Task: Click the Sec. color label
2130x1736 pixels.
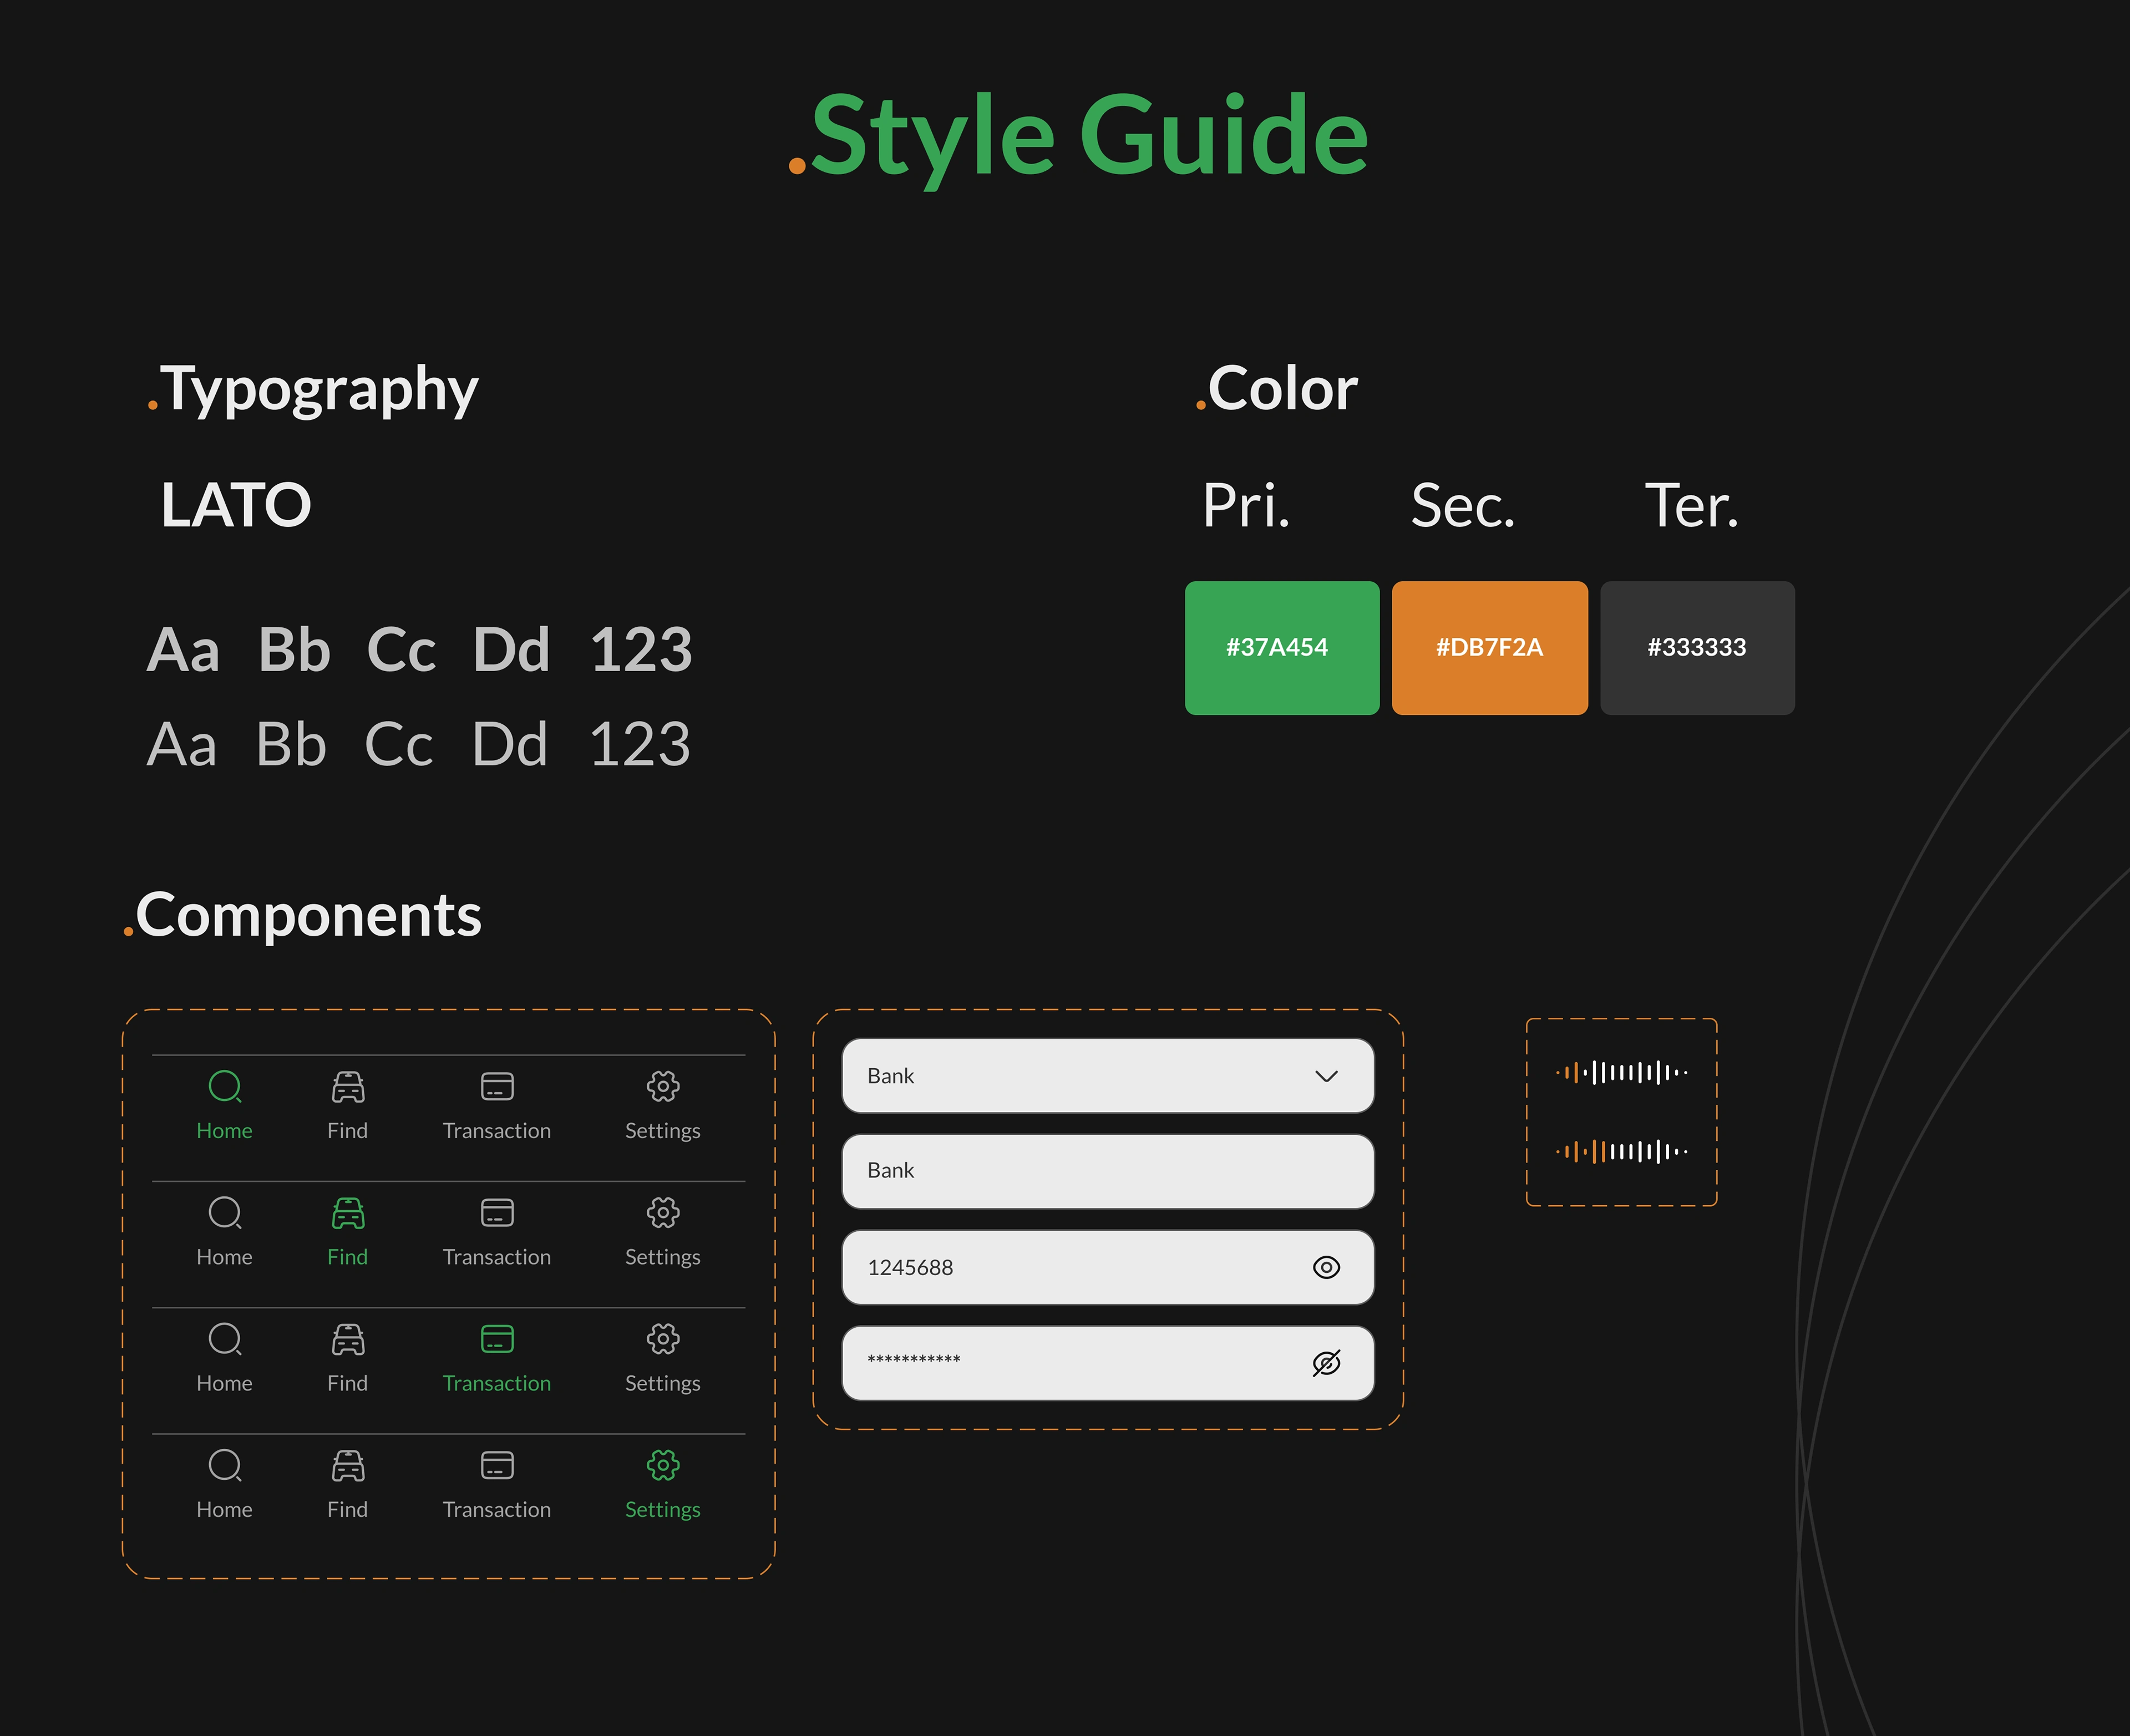Action: 1463,506
